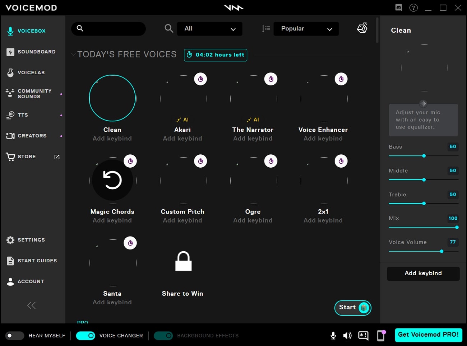Click Add keybind button in Clean panel
Image resolution: width=467 pixels, height=346 pixels.
423,273
